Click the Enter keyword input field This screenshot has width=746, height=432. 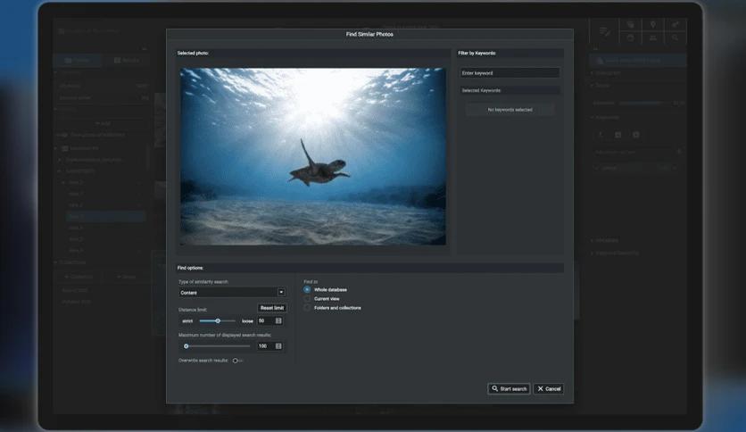(x=510, y=73)
